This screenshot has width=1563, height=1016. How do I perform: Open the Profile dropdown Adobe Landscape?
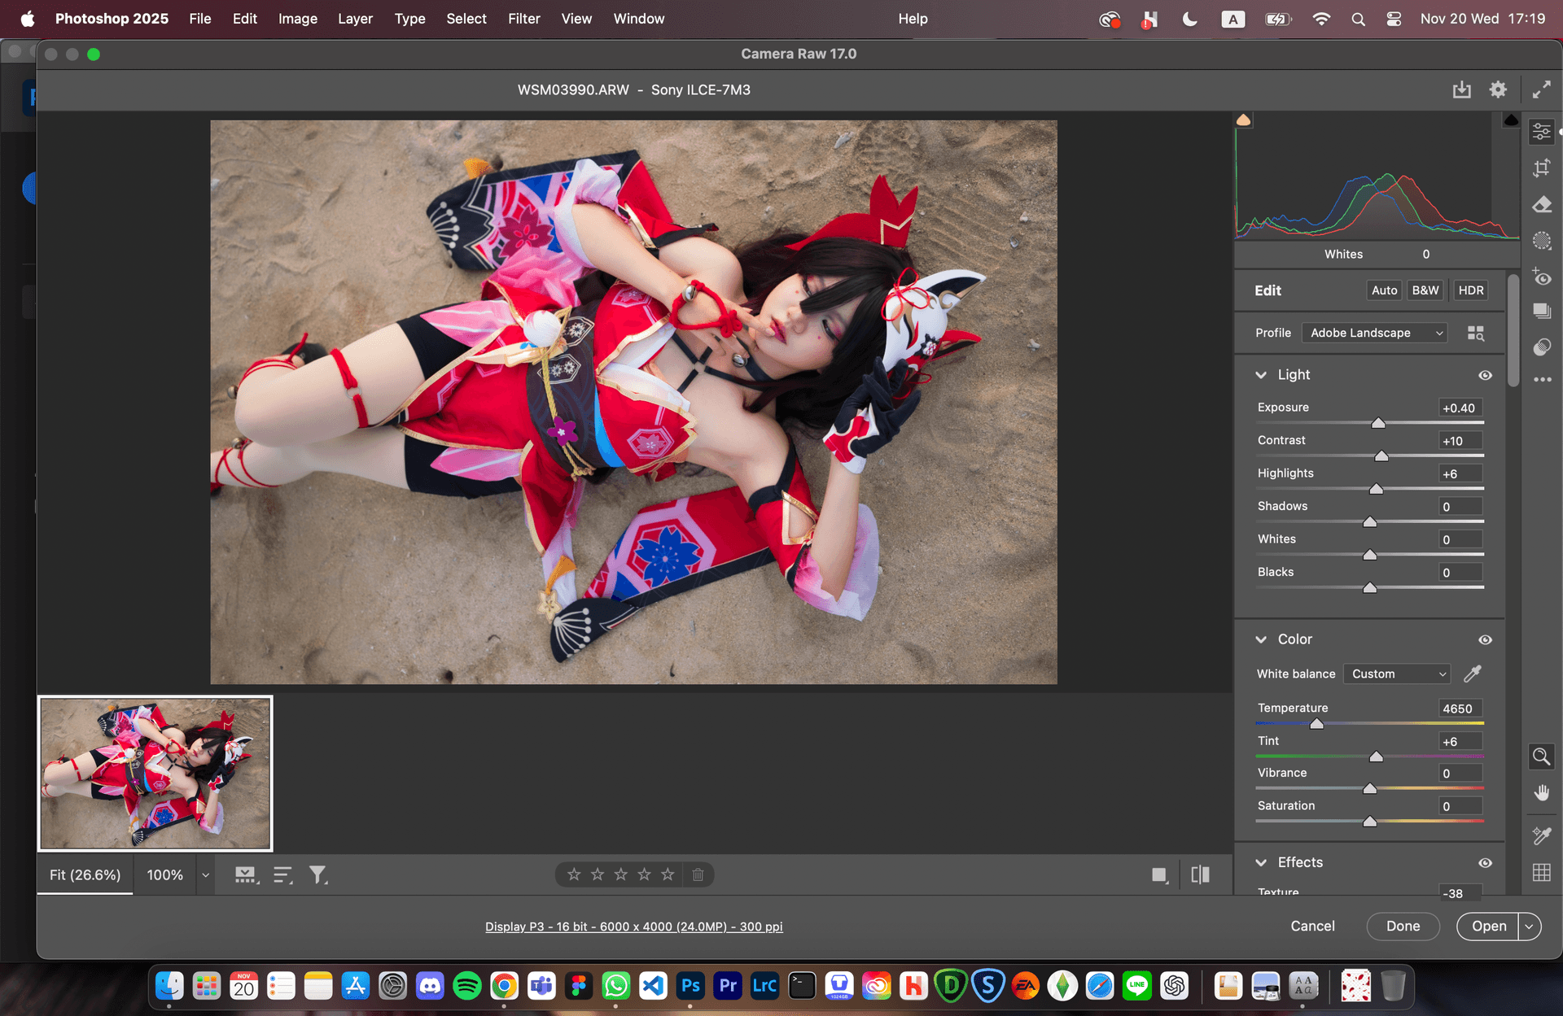[x=1374, y=333]
